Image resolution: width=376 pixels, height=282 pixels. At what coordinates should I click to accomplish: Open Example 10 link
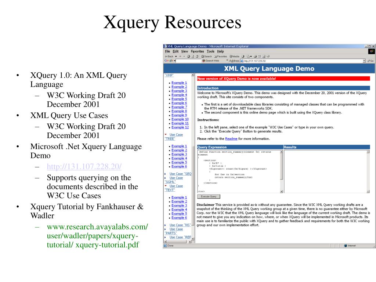[x=180, y=119]
